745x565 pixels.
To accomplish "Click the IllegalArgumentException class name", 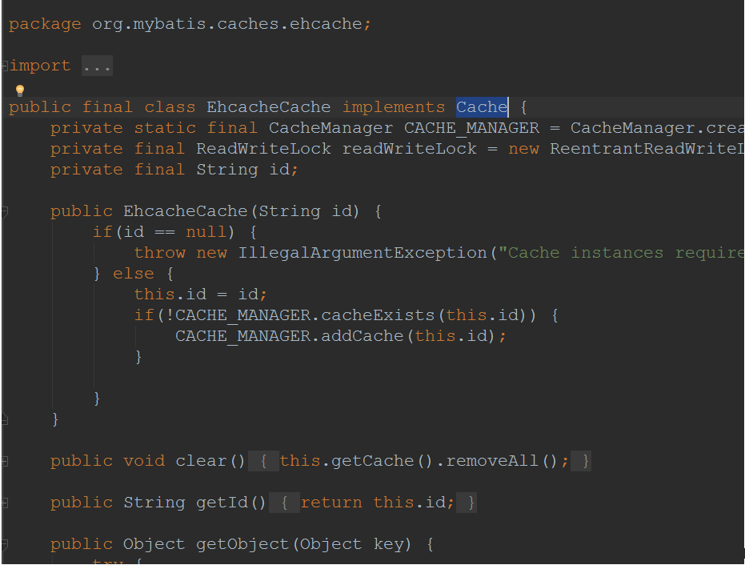I will click(362, 253).
